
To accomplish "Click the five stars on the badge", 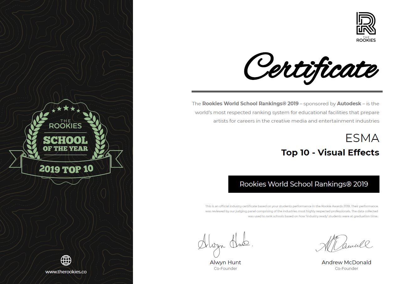I will [66, 109].
